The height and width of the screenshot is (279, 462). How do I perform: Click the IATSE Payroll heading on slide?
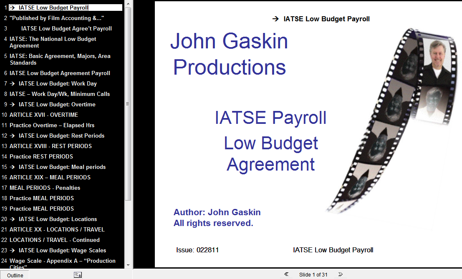[x=270, y=118]
